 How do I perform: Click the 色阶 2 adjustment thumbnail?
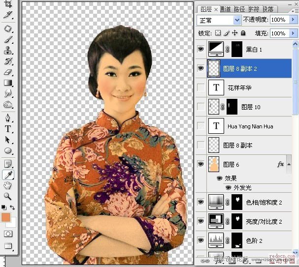coord(216,240)
